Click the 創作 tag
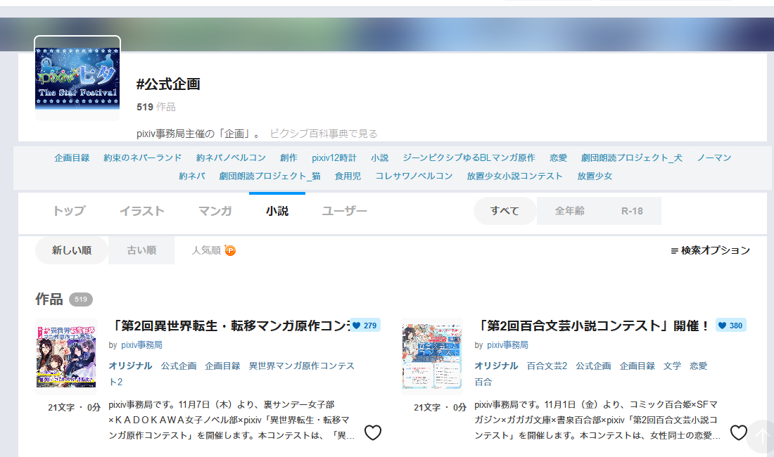 tap(288, 157)
